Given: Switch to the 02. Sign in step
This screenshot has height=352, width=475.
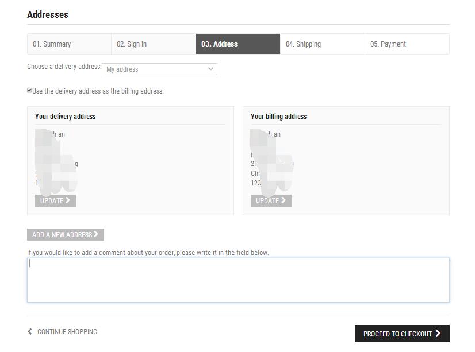Looking at the screenshot, I should point(153,44).
